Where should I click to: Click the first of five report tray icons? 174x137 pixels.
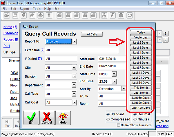click(x=60, y=15)
